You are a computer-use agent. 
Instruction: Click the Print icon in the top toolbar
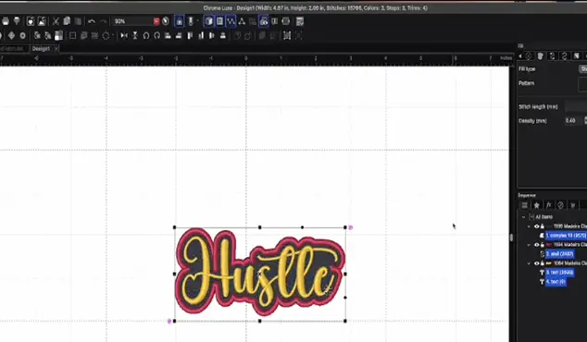tap(6, 21)
